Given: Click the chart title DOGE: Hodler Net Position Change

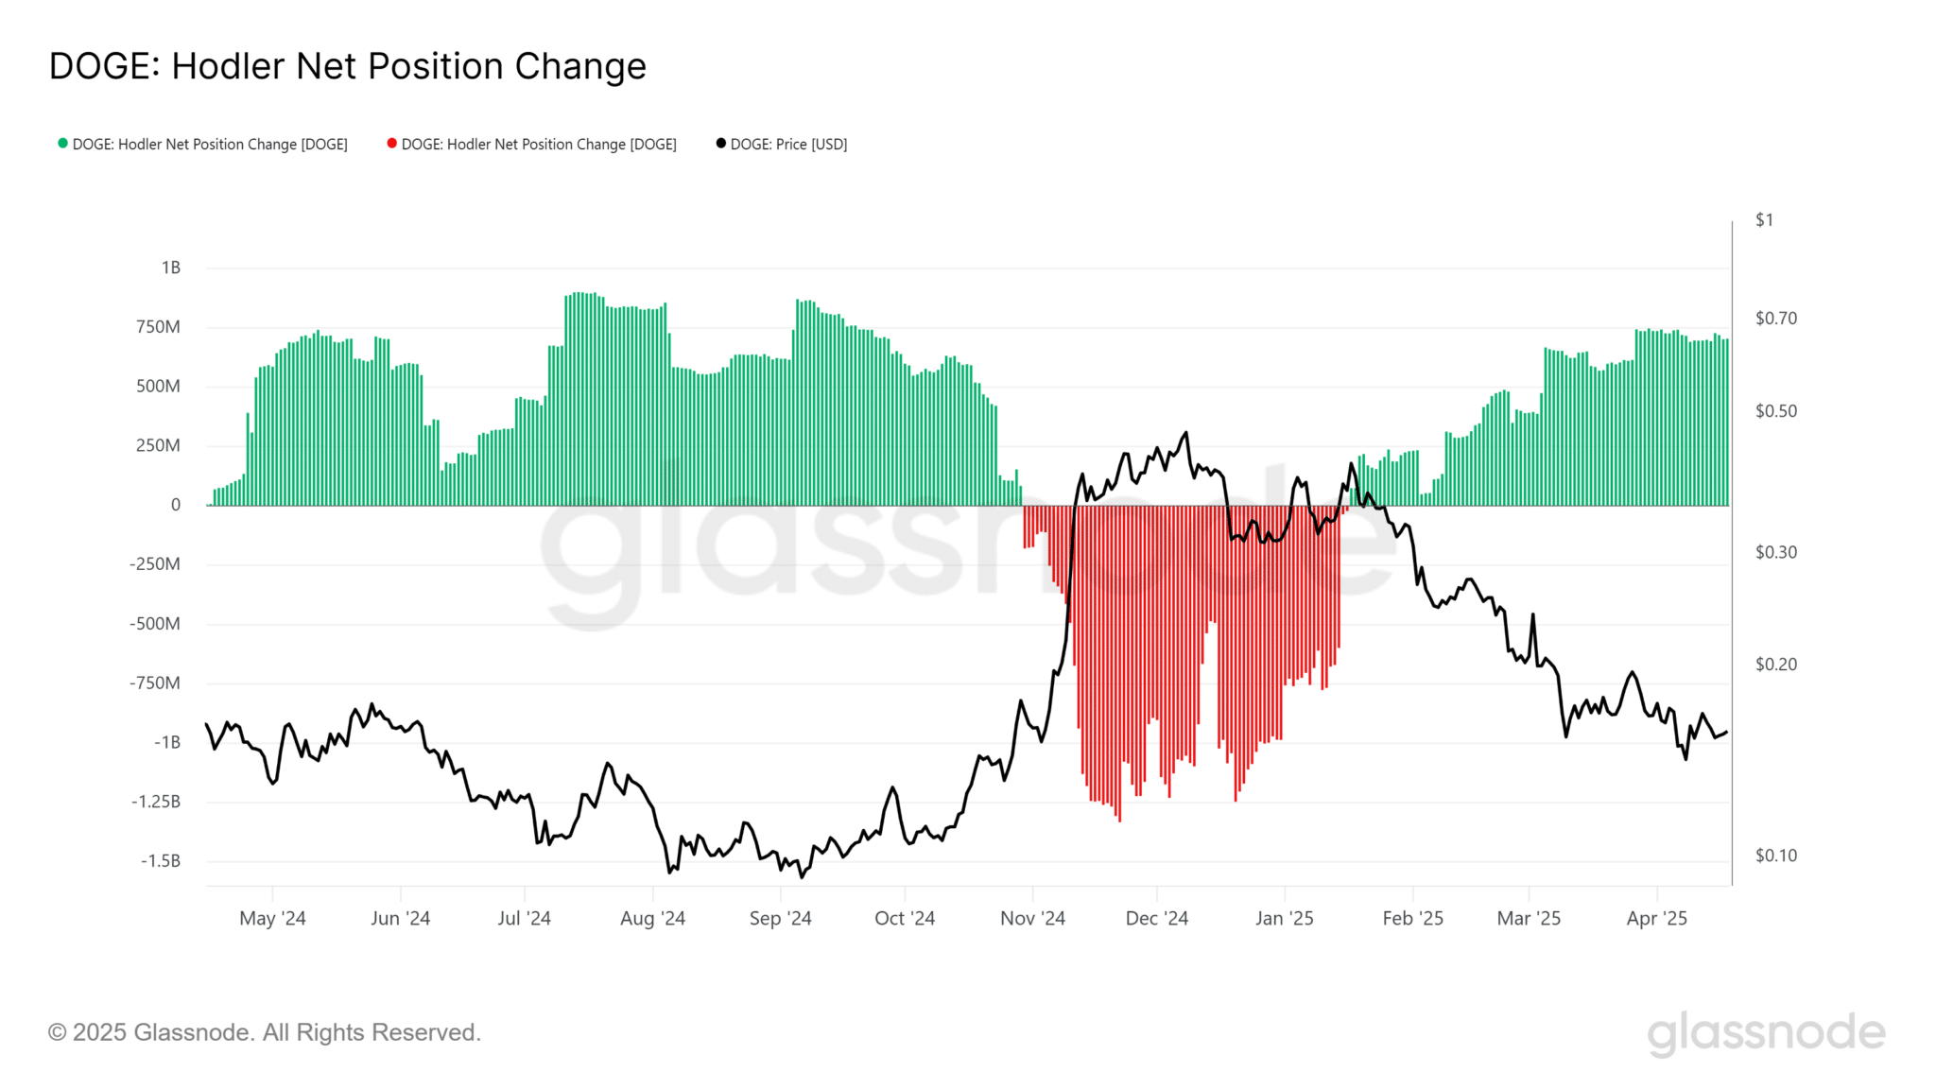Looking at the screenshot, I should [x=347, y=66].
